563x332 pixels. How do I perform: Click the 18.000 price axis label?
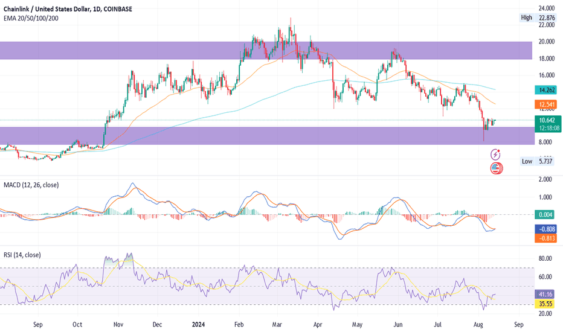tap(547, 59)
